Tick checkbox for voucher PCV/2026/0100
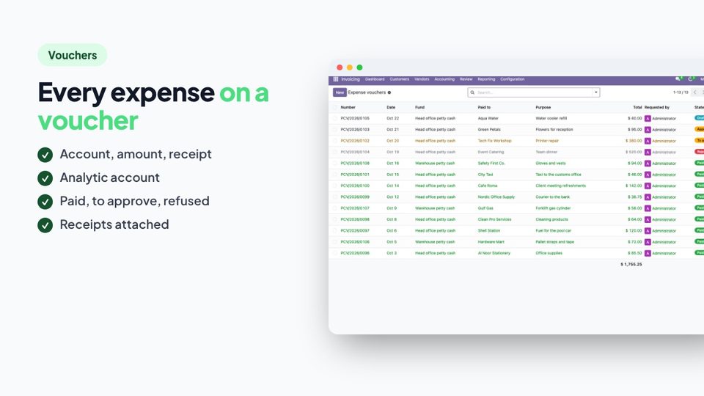This screenshot has width=704, height=396. (334, 186)
